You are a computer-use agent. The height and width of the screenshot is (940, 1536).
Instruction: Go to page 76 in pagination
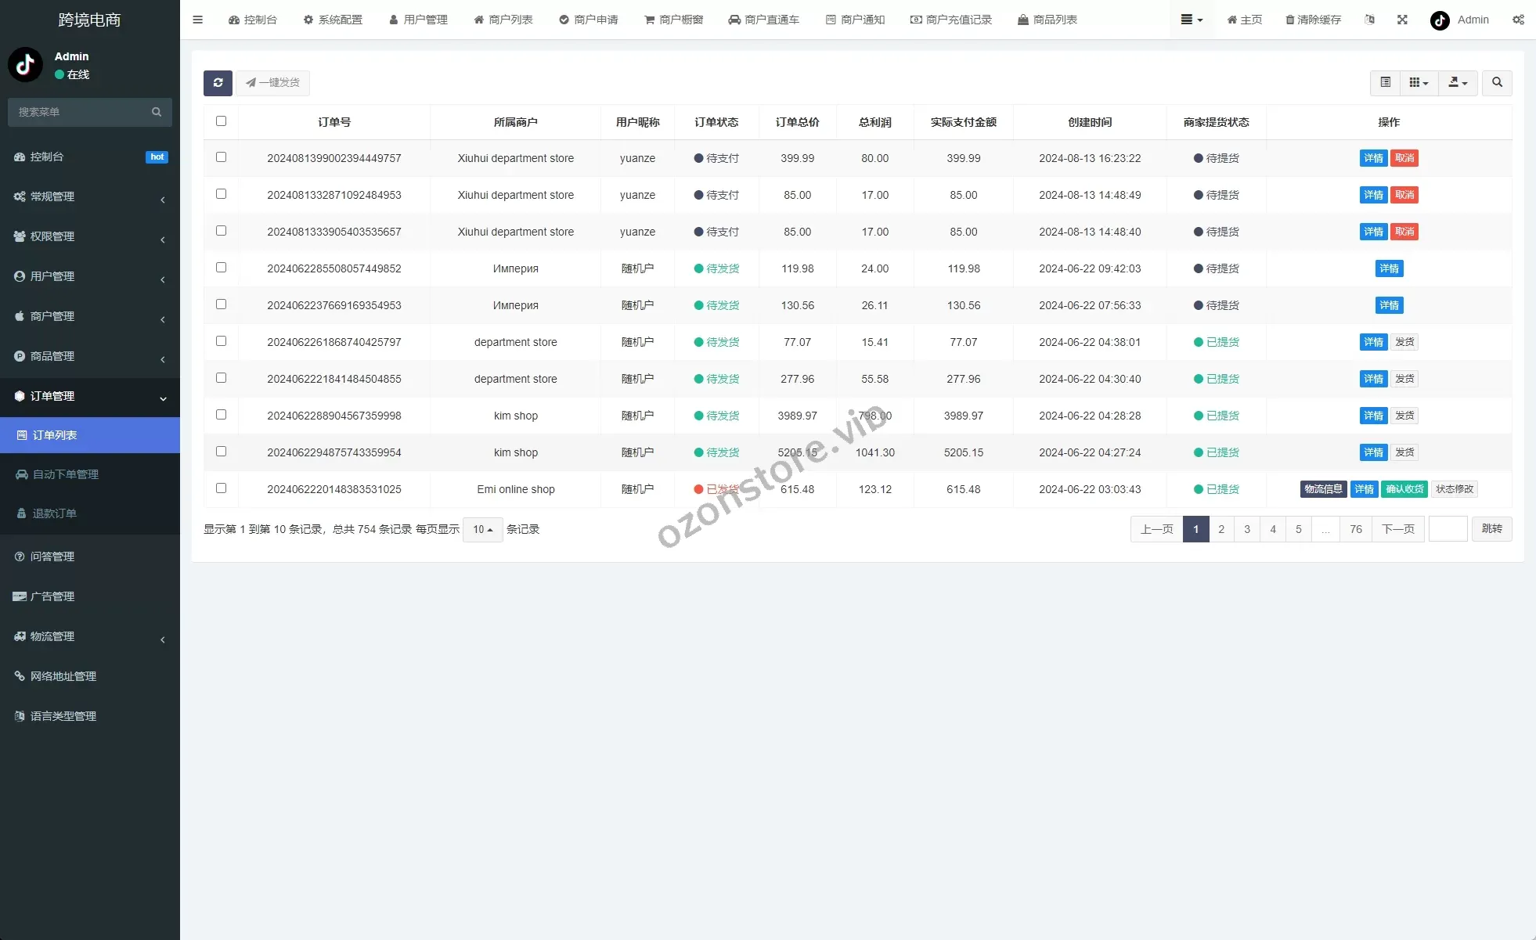(1355, 530)
